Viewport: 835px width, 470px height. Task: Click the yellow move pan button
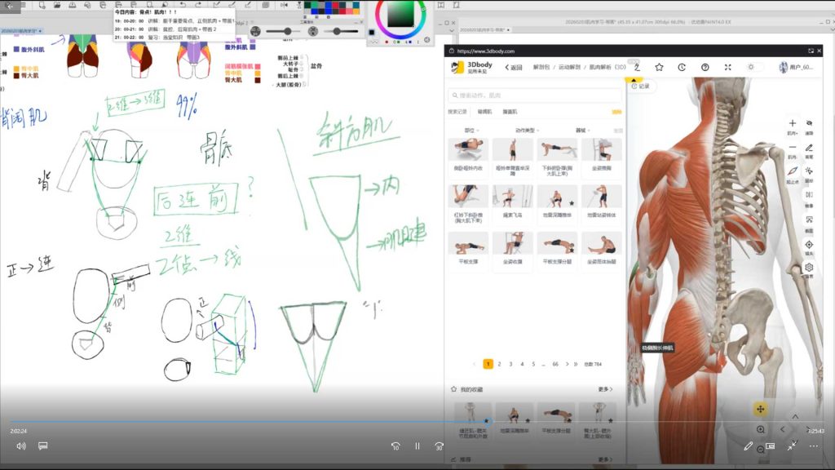760,409
